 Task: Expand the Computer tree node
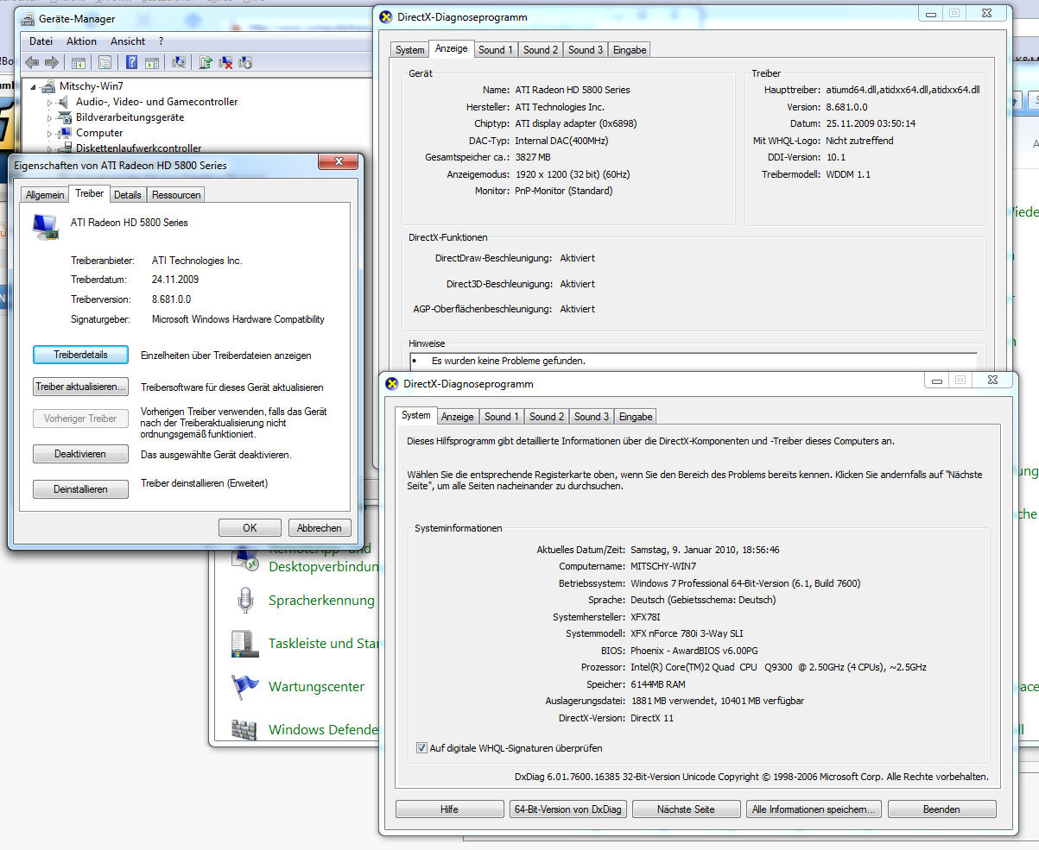coord(50,133)
